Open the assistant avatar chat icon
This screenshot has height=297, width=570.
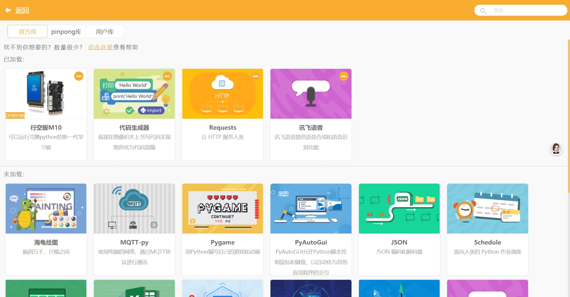(556, 148)
